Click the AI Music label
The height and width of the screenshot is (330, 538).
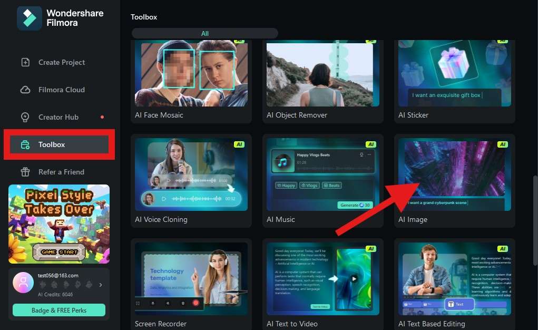(280, 219)
